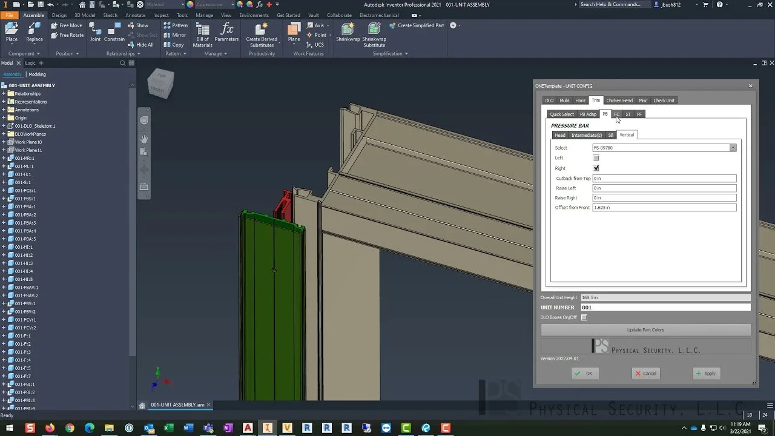Click Hide All relationships
The image size is (775, 436).
tap(140, 45)
